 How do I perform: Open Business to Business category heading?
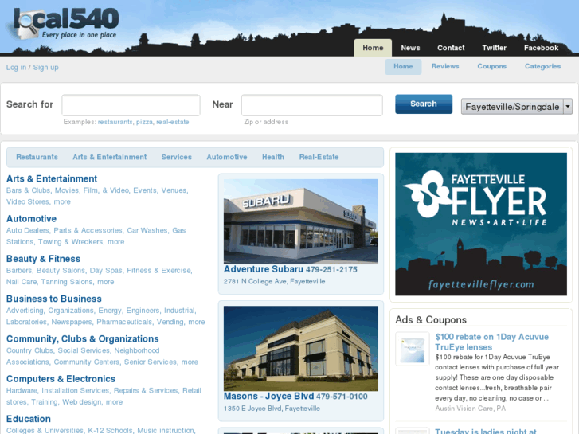point(54,299)
